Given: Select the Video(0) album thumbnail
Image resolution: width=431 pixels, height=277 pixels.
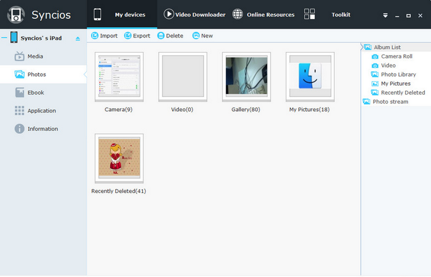Looking at the screenshot, I should tap(183, 77).
